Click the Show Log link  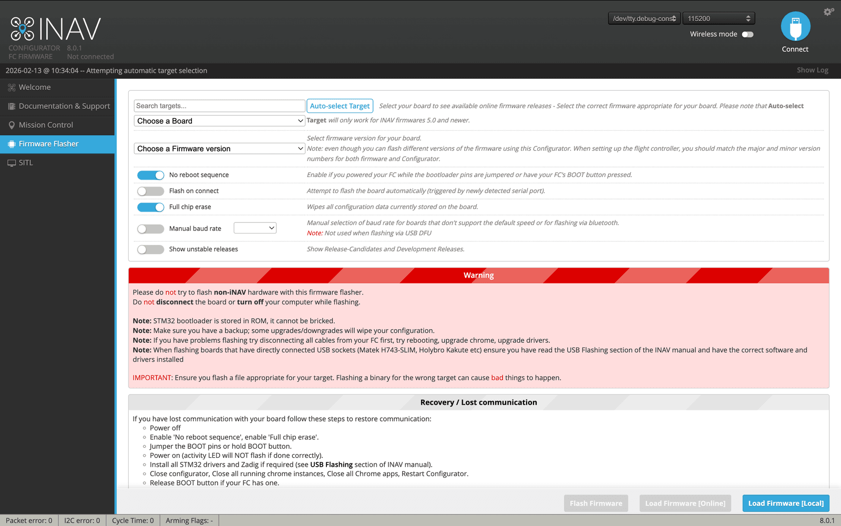click(812, 70)
